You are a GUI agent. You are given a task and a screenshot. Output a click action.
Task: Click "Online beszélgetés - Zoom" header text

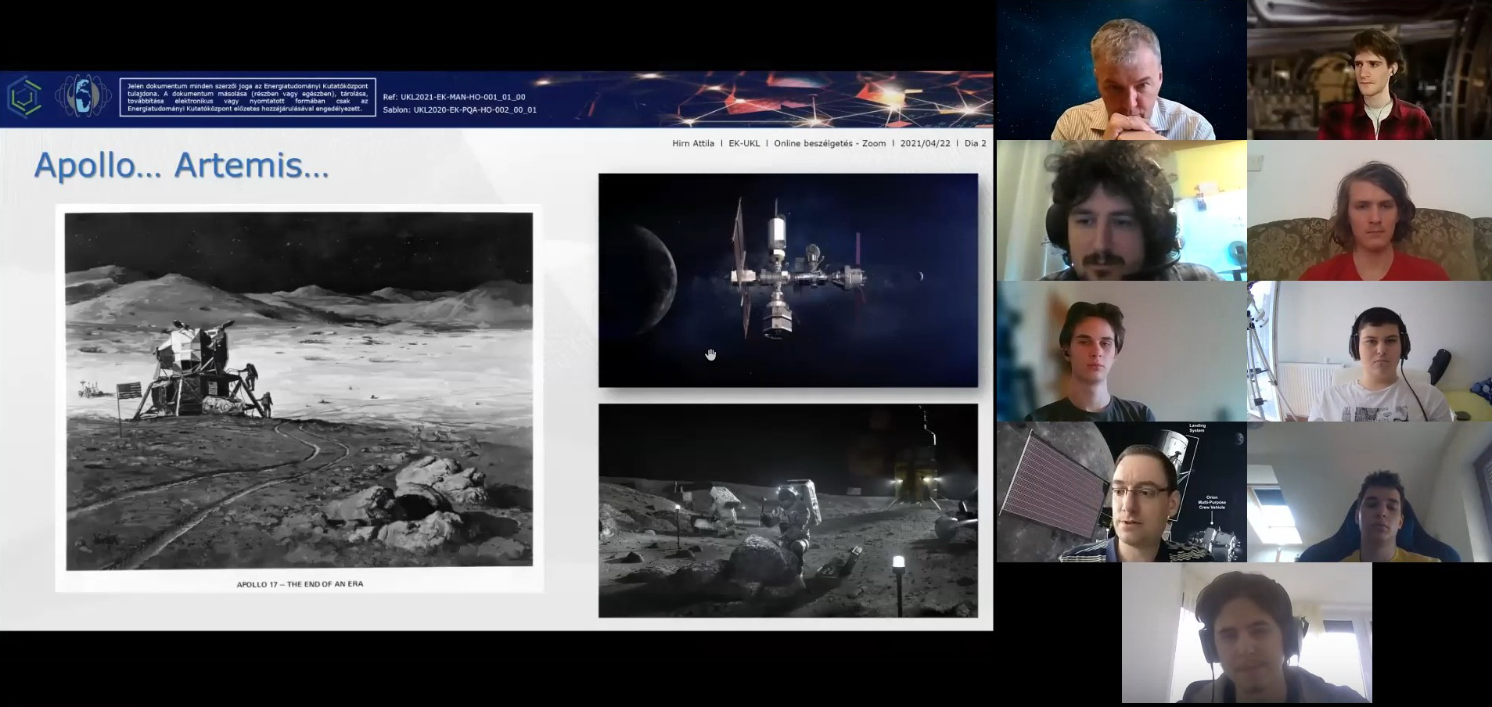click(829, 144)
